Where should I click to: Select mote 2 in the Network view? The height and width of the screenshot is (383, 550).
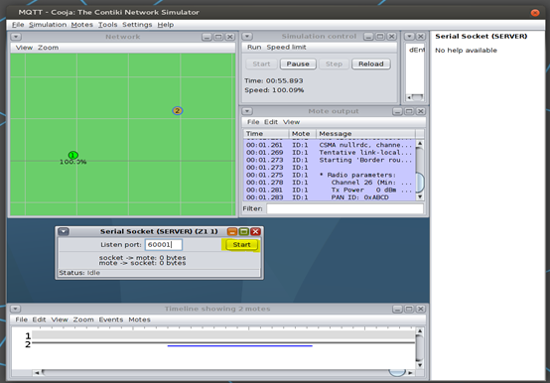[177, 111]
